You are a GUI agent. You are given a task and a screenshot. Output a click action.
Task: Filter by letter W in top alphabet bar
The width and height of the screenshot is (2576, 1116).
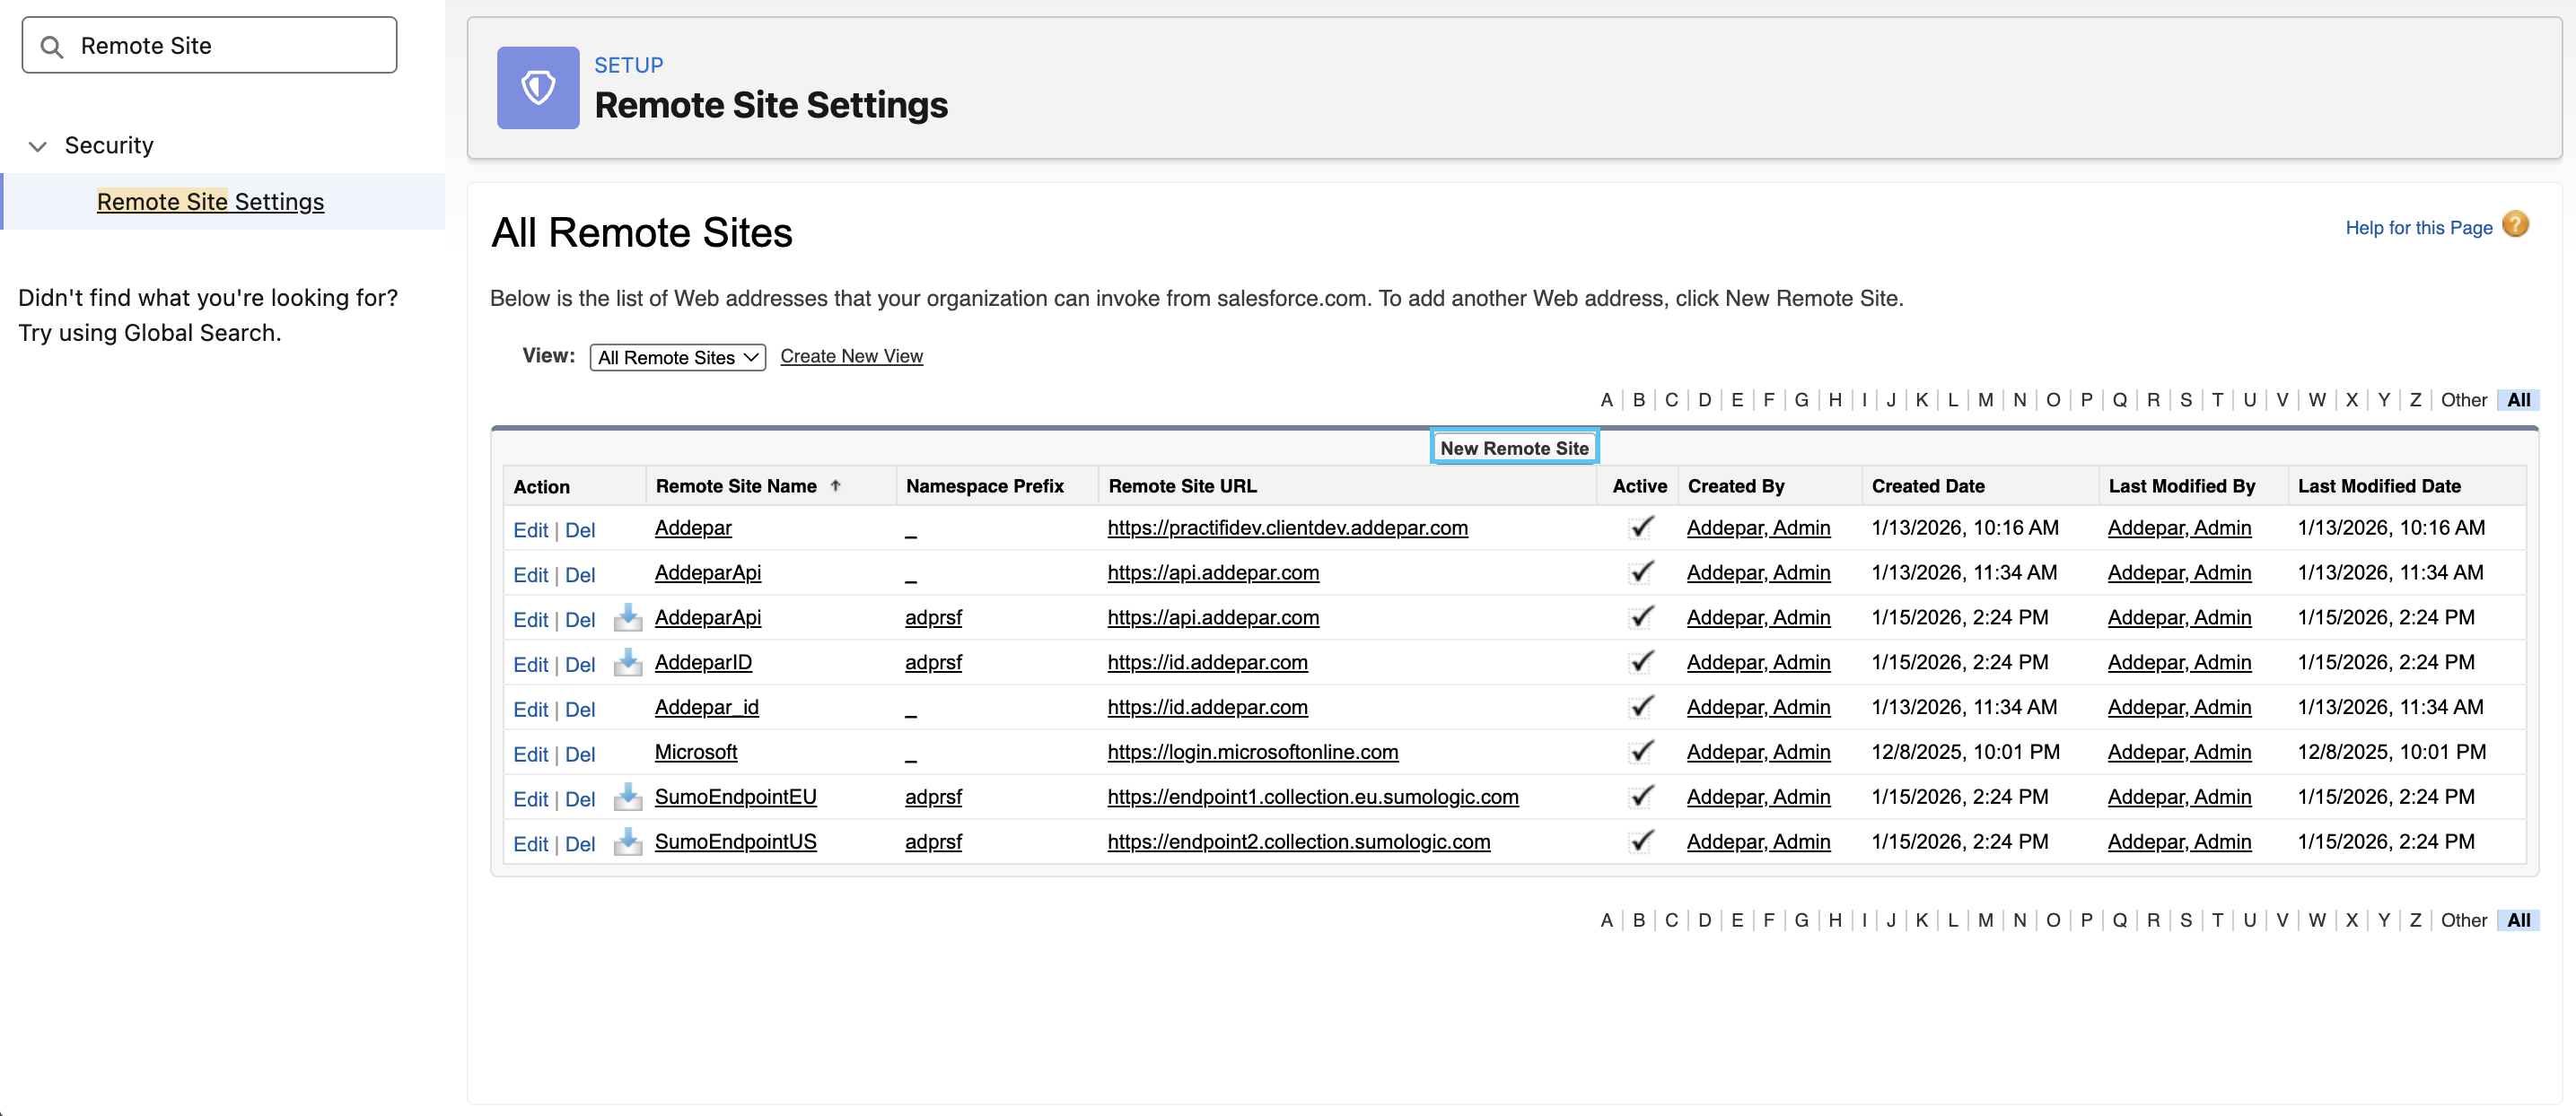click(2316, 399)
